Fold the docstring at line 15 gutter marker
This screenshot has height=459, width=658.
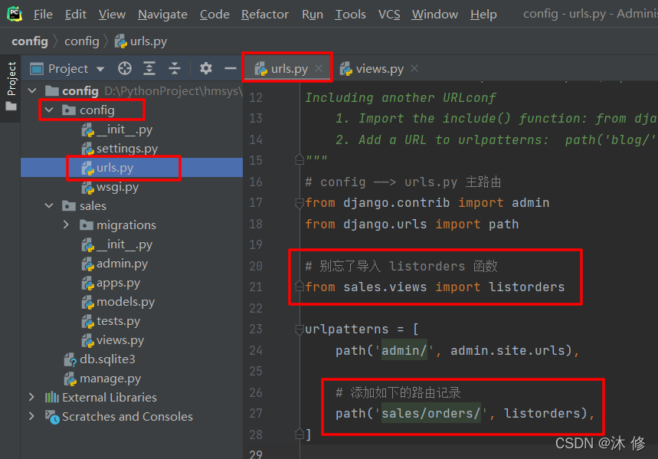300,160
